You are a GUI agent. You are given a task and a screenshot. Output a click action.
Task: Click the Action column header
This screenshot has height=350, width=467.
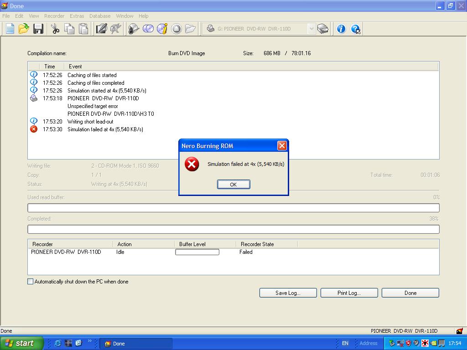[x=144, y=244]
